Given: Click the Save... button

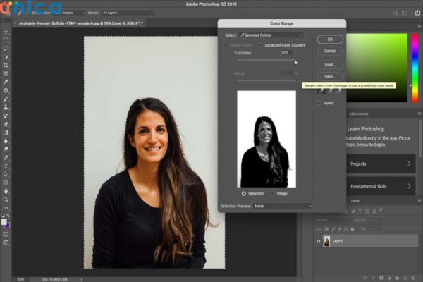Looking at the screenshot, I should pyautogui.click(x=330, y=76).
